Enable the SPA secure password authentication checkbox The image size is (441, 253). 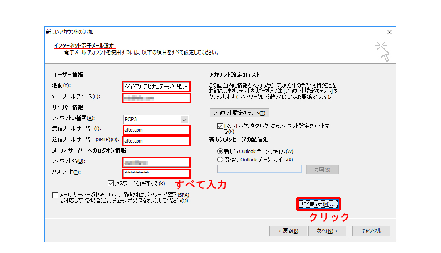[55, 195]
